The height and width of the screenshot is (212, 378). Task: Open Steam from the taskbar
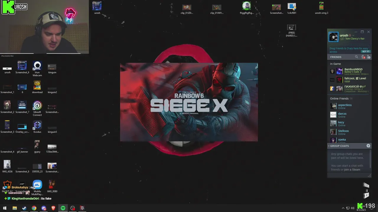[x=24, y=208]
